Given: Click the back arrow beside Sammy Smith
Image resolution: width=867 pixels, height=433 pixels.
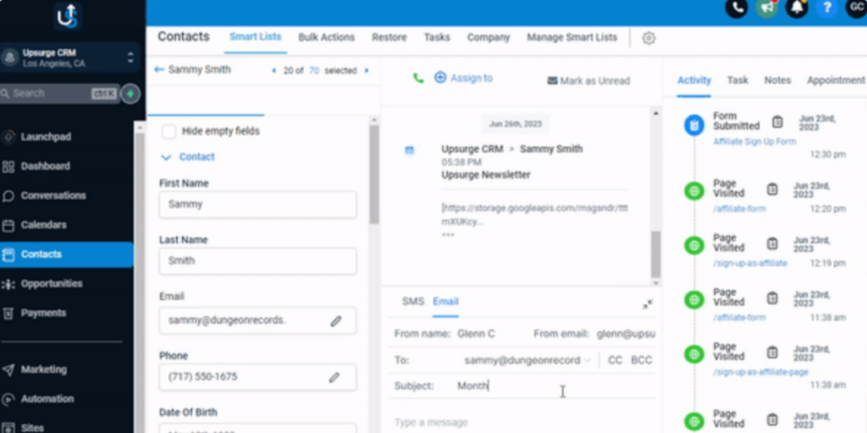Looking at the screenshot, I should tap(159, 69).
